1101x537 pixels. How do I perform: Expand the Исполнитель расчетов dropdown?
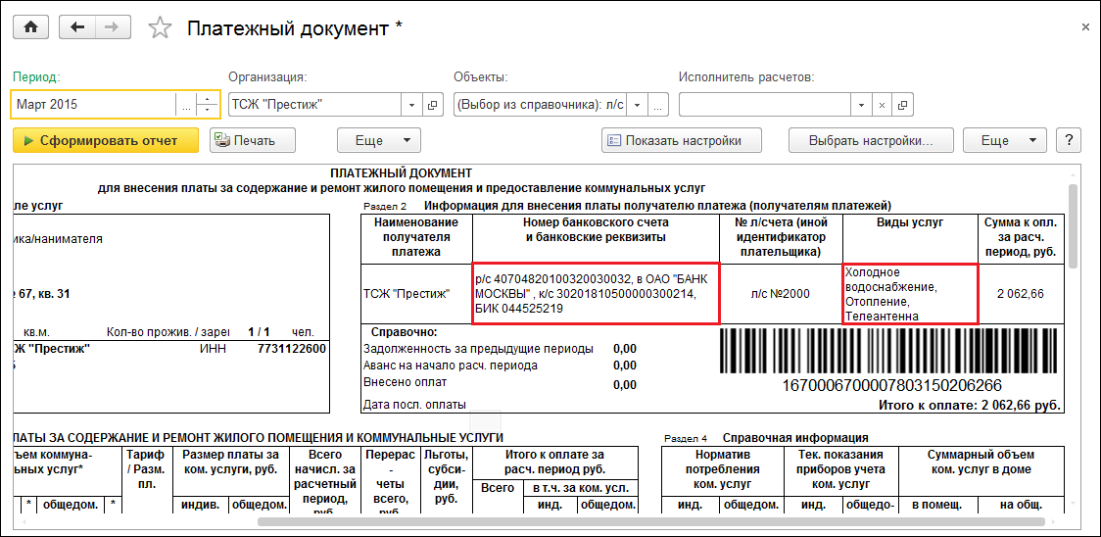[860, 104]
